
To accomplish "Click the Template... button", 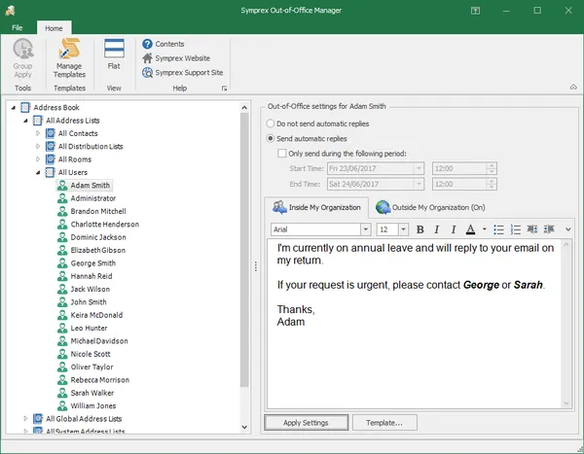I will click(384, 423).
